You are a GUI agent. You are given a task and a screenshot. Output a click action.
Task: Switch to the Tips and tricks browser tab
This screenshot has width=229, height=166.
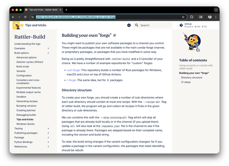pyautogui.click(x=43, y=10)
